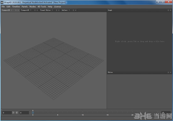This screenshot has height=121, width=173.
Task: Click the Wrap4D app icon in title bar
Action: point(2,3)
